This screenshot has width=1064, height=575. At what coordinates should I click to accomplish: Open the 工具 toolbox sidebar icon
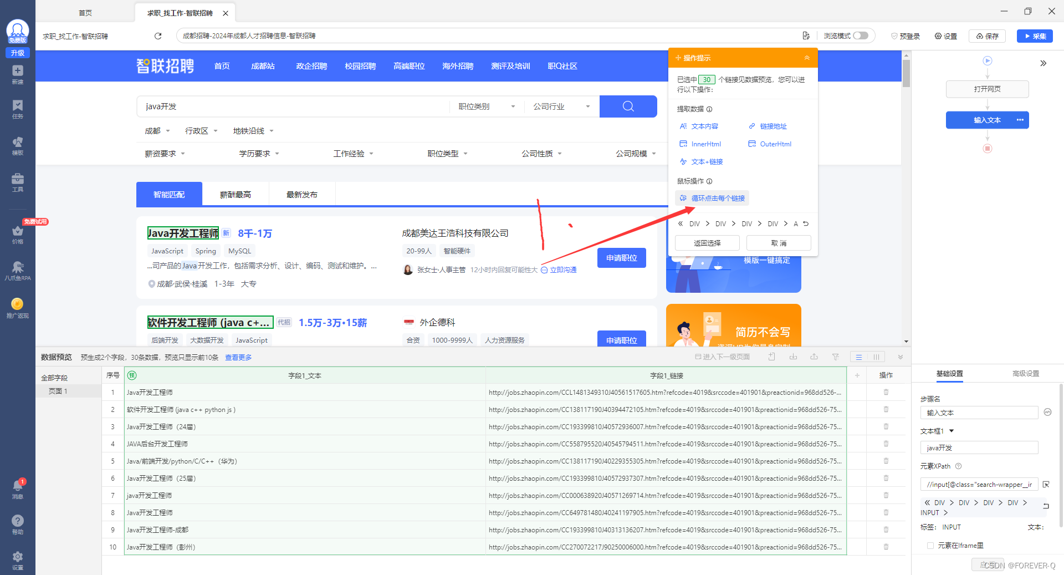[18, 182]
